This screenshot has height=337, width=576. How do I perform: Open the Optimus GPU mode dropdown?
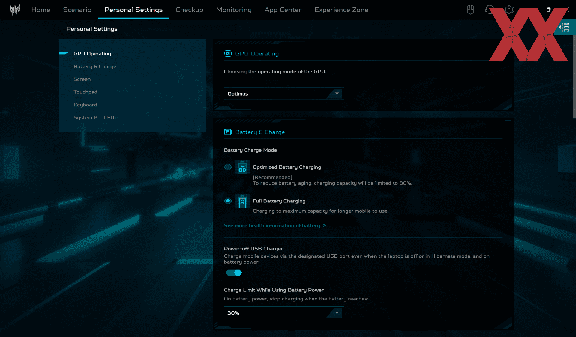[x=284, y=94]
